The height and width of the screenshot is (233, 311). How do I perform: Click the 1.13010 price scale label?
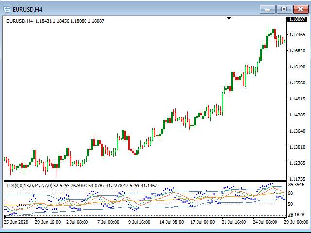(x=296, y=147)
